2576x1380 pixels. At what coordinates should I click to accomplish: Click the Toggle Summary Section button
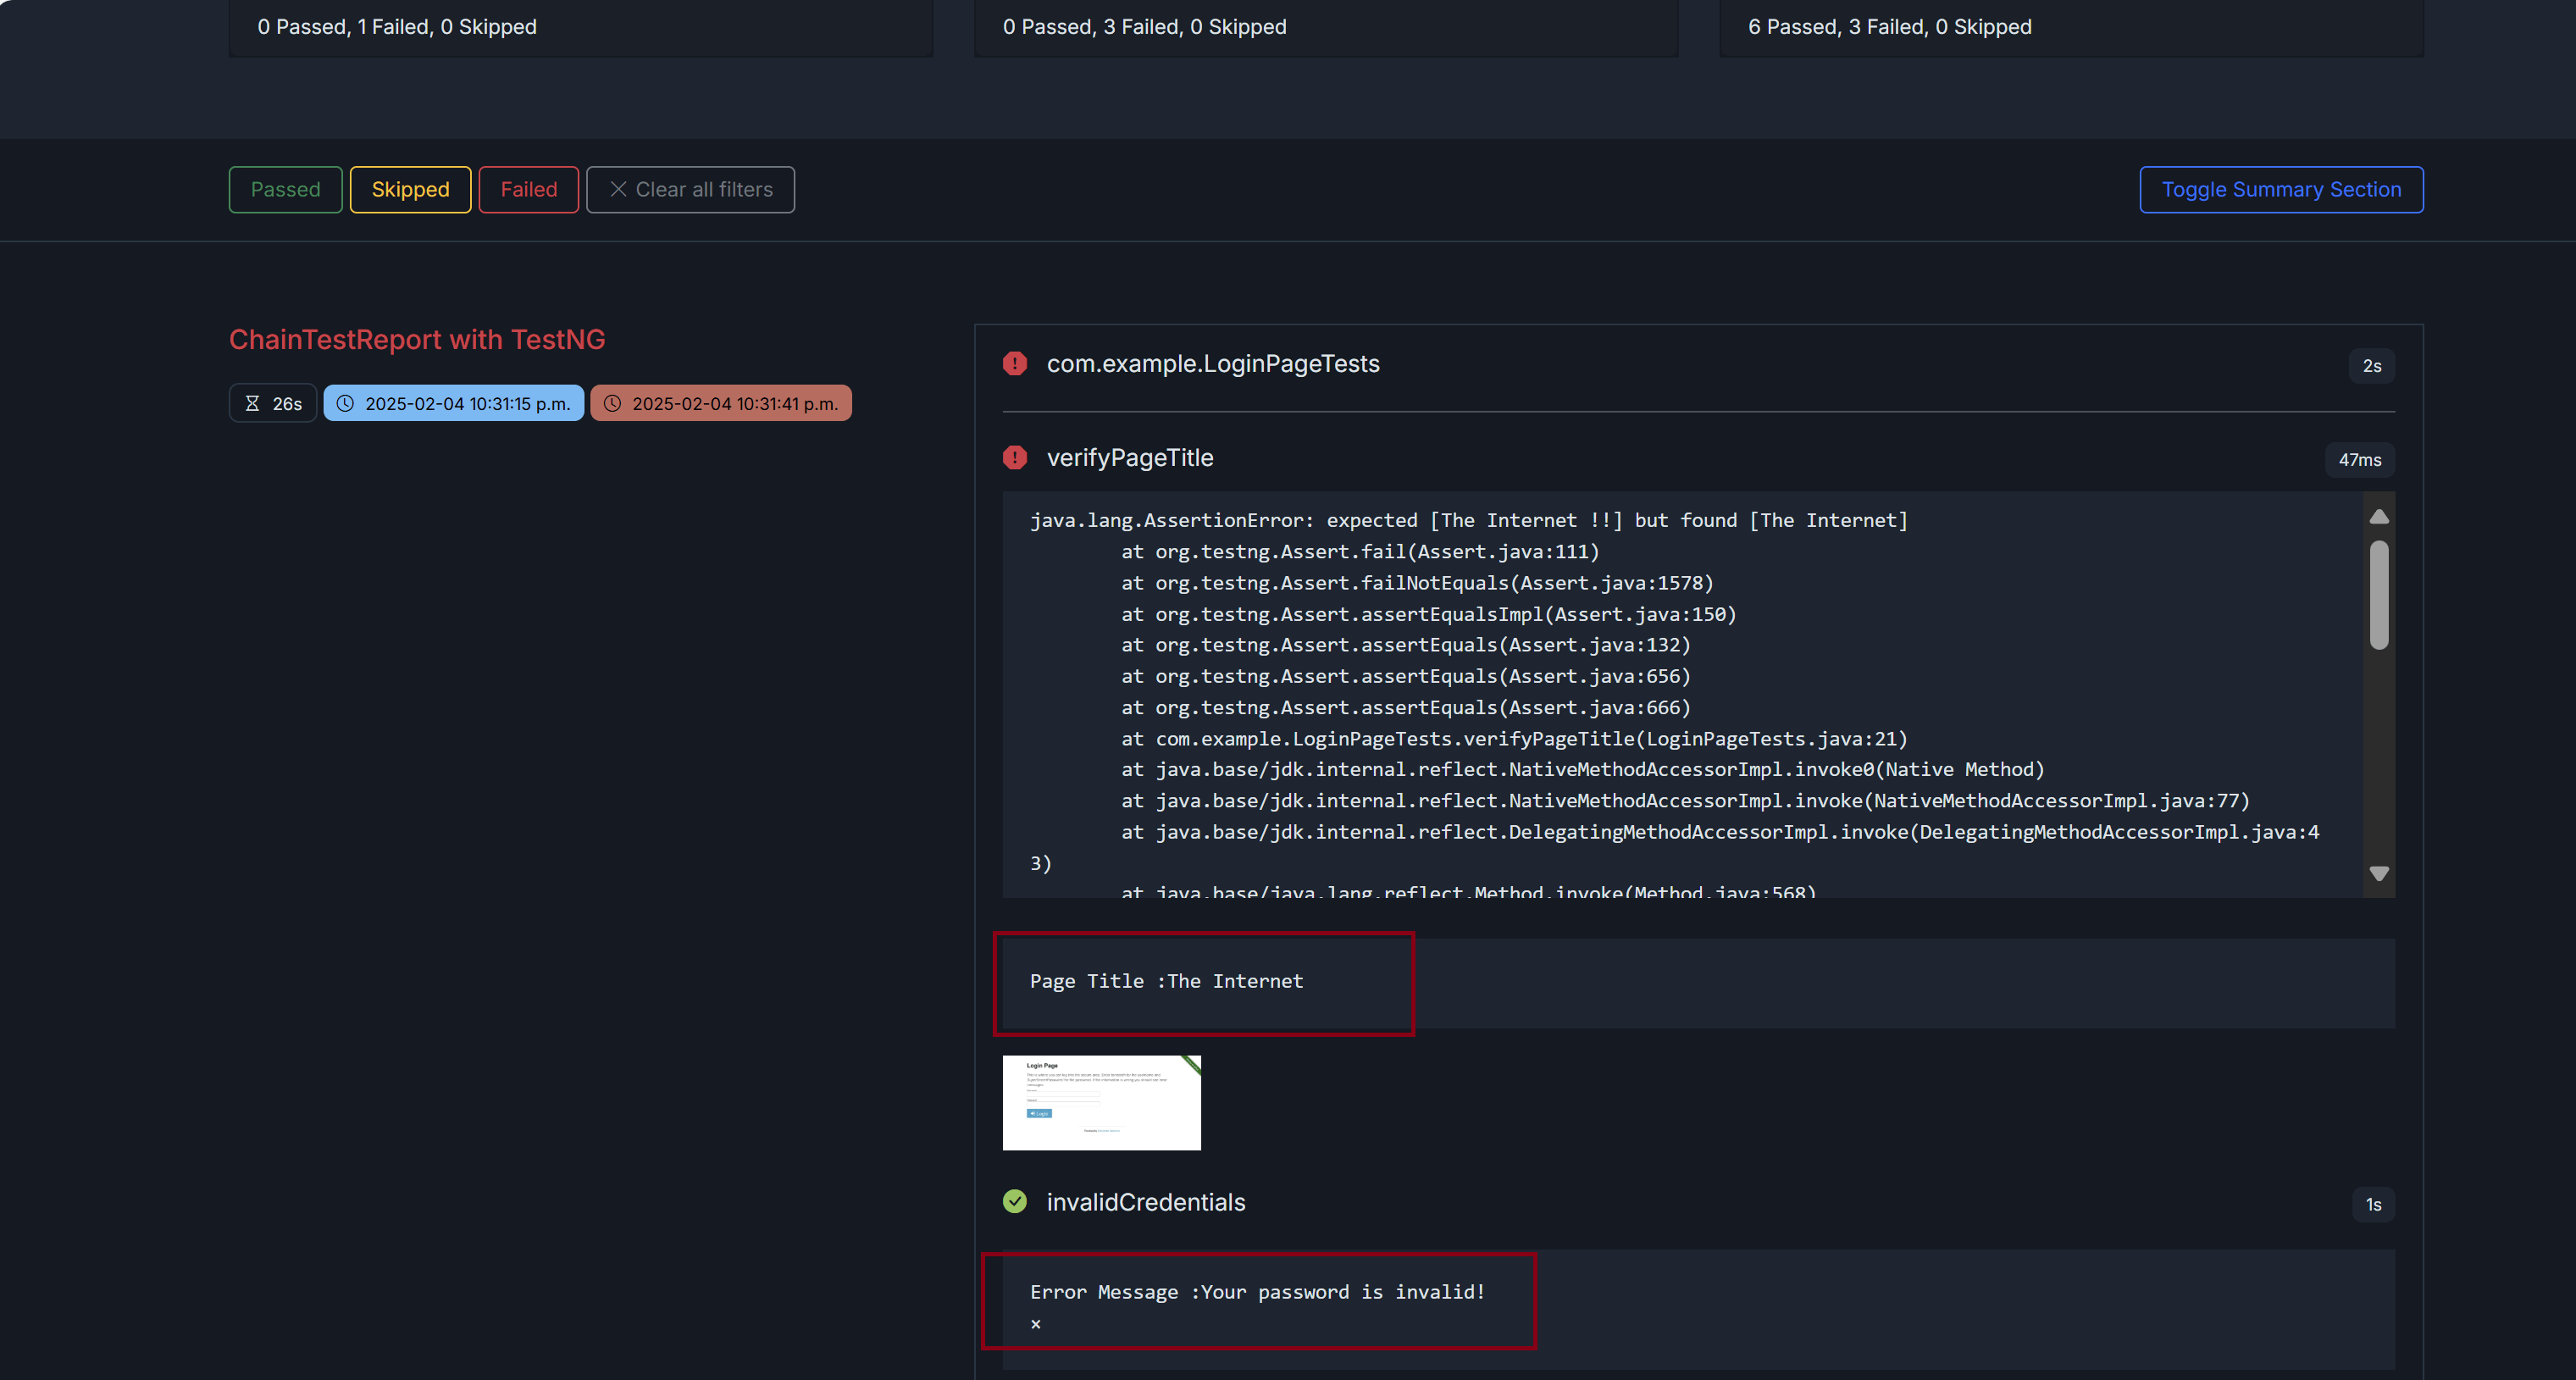2280,190
